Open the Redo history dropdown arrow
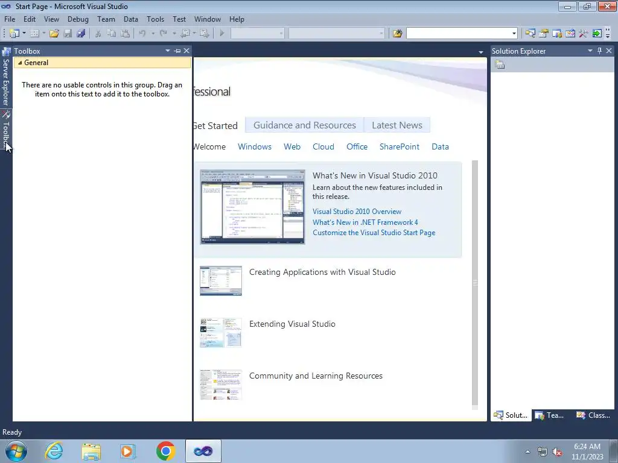The height and width of the screenshot is (463, 618). (174, 34)
